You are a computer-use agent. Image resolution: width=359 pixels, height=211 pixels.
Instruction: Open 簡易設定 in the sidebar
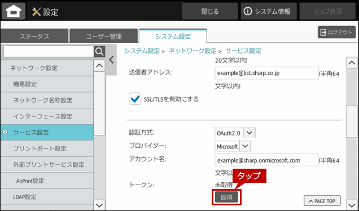coord(47,84)
